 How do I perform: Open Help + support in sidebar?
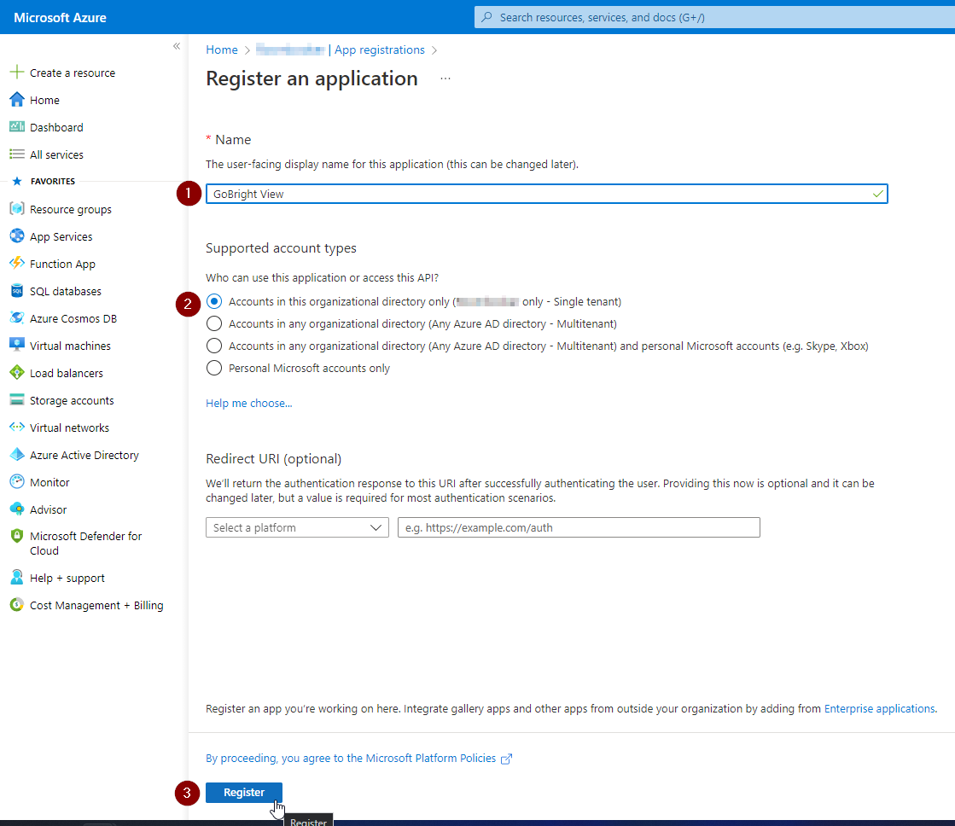67,578
